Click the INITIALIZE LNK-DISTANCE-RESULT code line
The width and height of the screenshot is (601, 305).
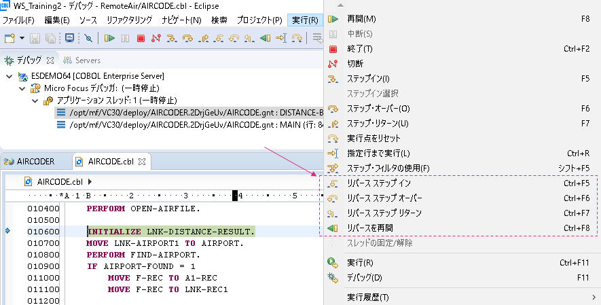coord(171,232)
